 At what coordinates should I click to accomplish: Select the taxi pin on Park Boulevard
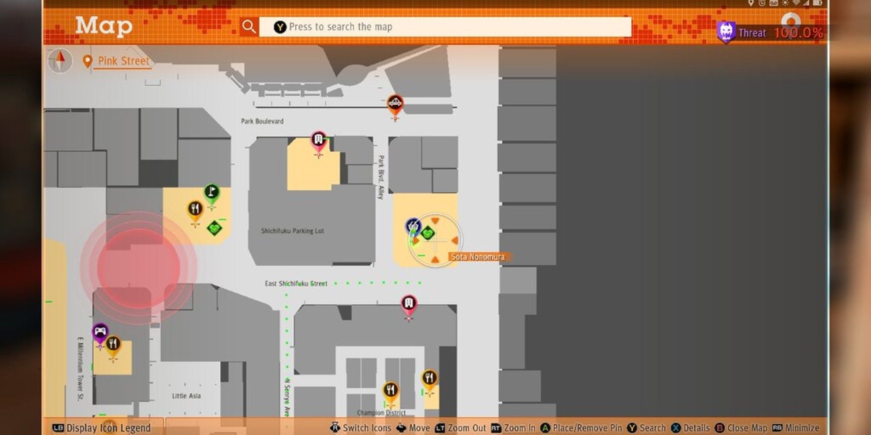pyautogui.click(x=395, y=104)
